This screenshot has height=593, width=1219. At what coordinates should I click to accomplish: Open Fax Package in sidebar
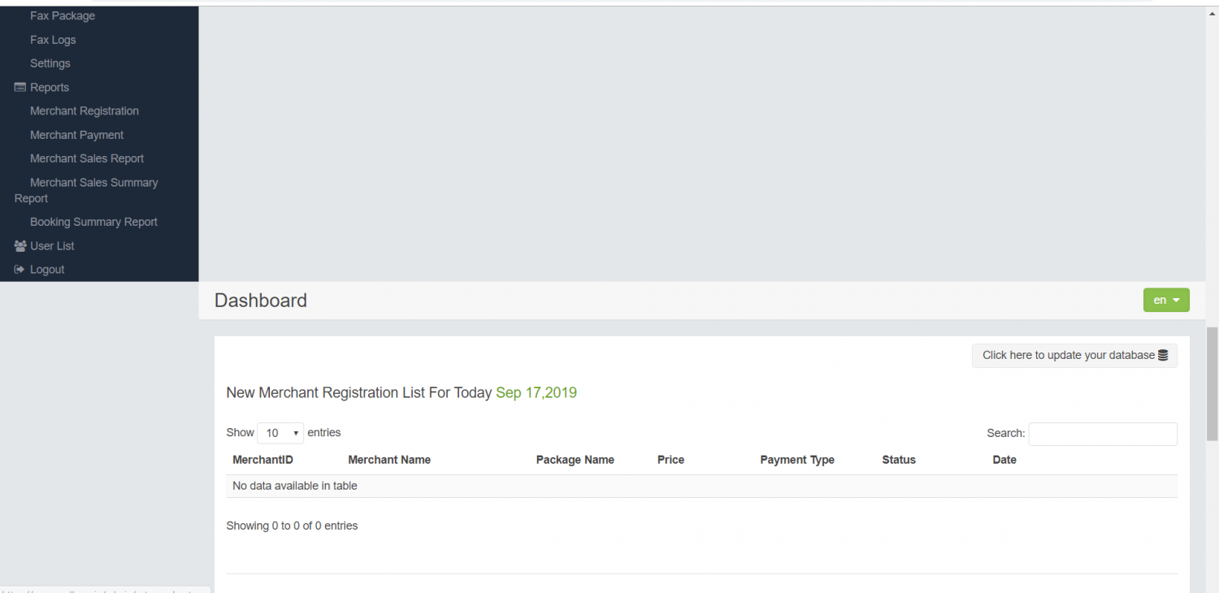coord(63,15)
